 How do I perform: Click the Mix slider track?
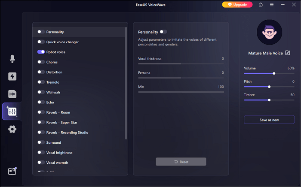[181, 92]
